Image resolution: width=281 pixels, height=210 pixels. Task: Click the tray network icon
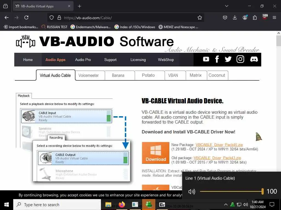[x=239, y=205]
